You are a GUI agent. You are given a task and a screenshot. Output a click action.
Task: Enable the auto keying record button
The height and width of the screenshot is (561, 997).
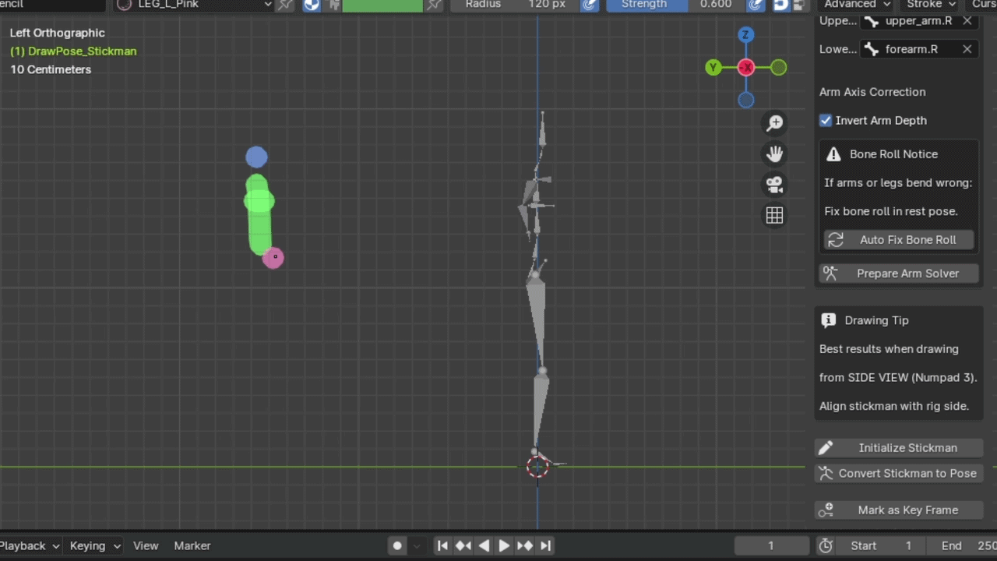click(x=397, y=545)
